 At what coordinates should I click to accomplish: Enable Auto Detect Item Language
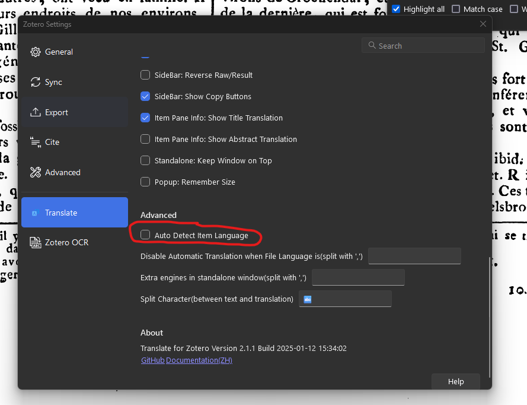[x=145, y=235]
